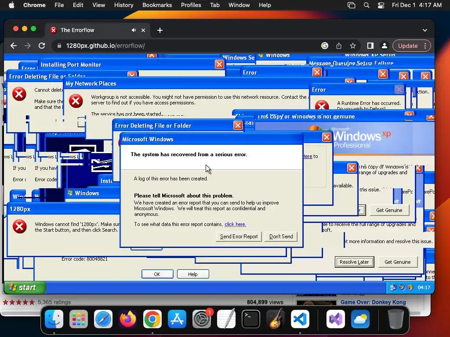Click the OK button under the error code
The image size is (450, 337).
(157, 274)
